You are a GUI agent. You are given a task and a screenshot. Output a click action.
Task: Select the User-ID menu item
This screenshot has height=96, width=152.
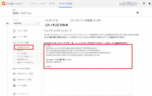[x=20, y=50]
